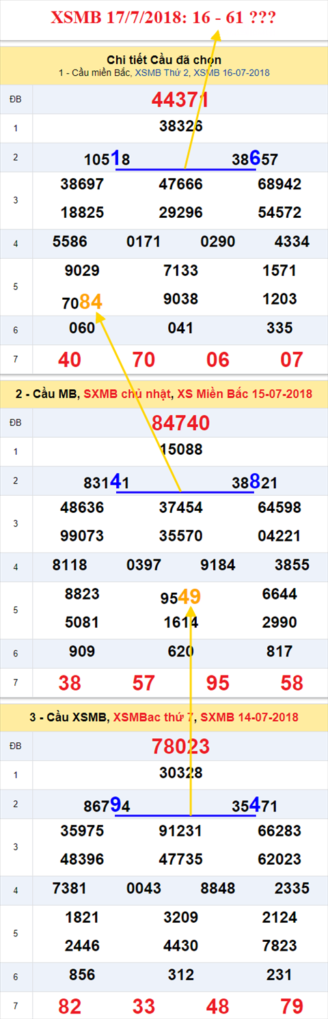Click the number 15088
The width and height of the screenshot is (328, 1019).
coord(180,450)
